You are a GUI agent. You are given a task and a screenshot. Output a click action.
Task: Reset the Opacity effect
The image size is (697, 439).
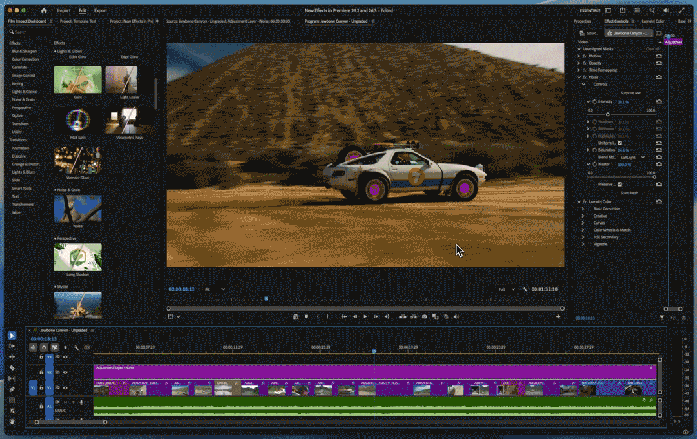tap(659, 63)
